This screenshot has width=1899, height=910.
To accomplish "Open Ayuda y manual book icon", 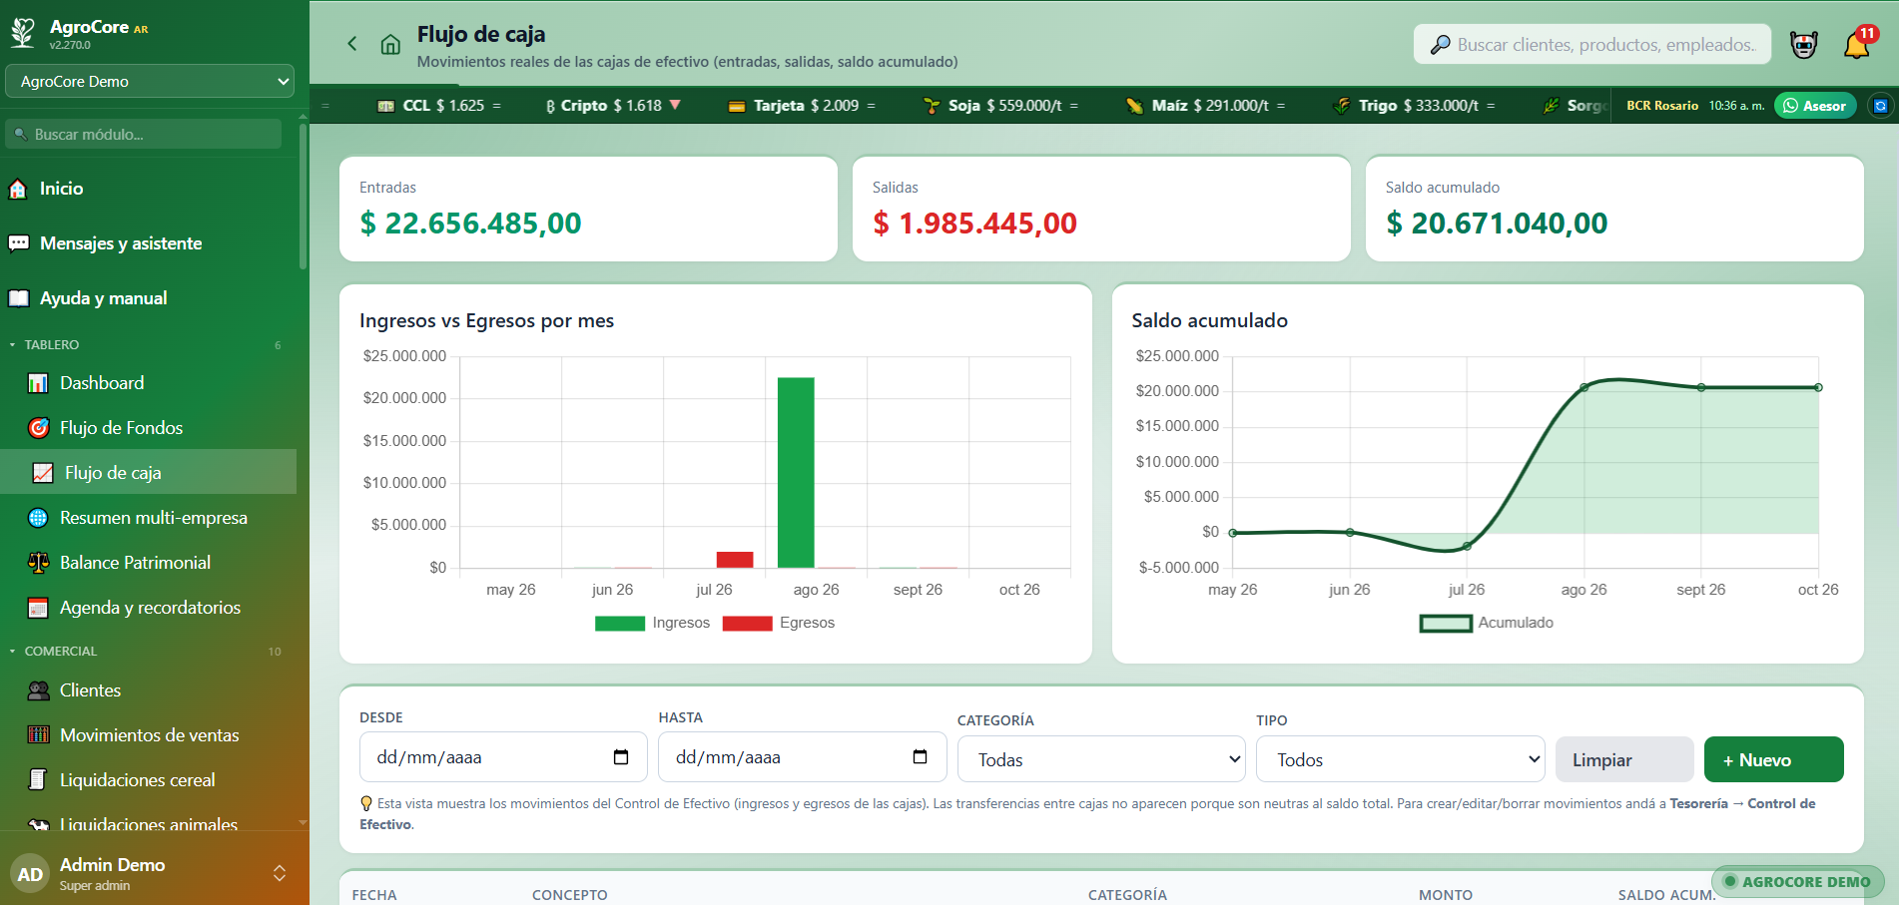I will (x=18, y=298).
